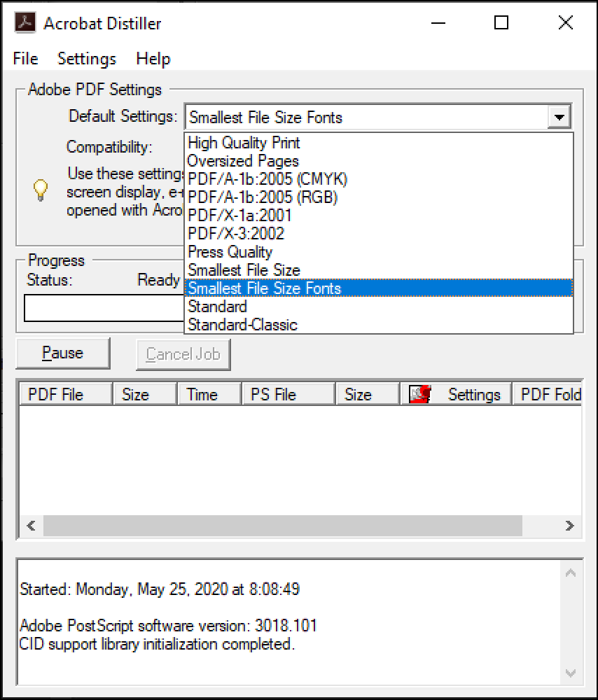598x700 pixels.
Task: Select highlighted Smallest File Size Fonts option
Action: pos(379,288)
